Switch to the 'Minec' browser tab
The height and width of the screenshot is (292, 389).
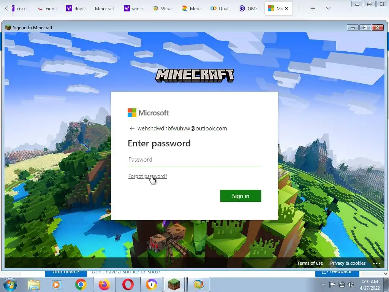point(191,9)
